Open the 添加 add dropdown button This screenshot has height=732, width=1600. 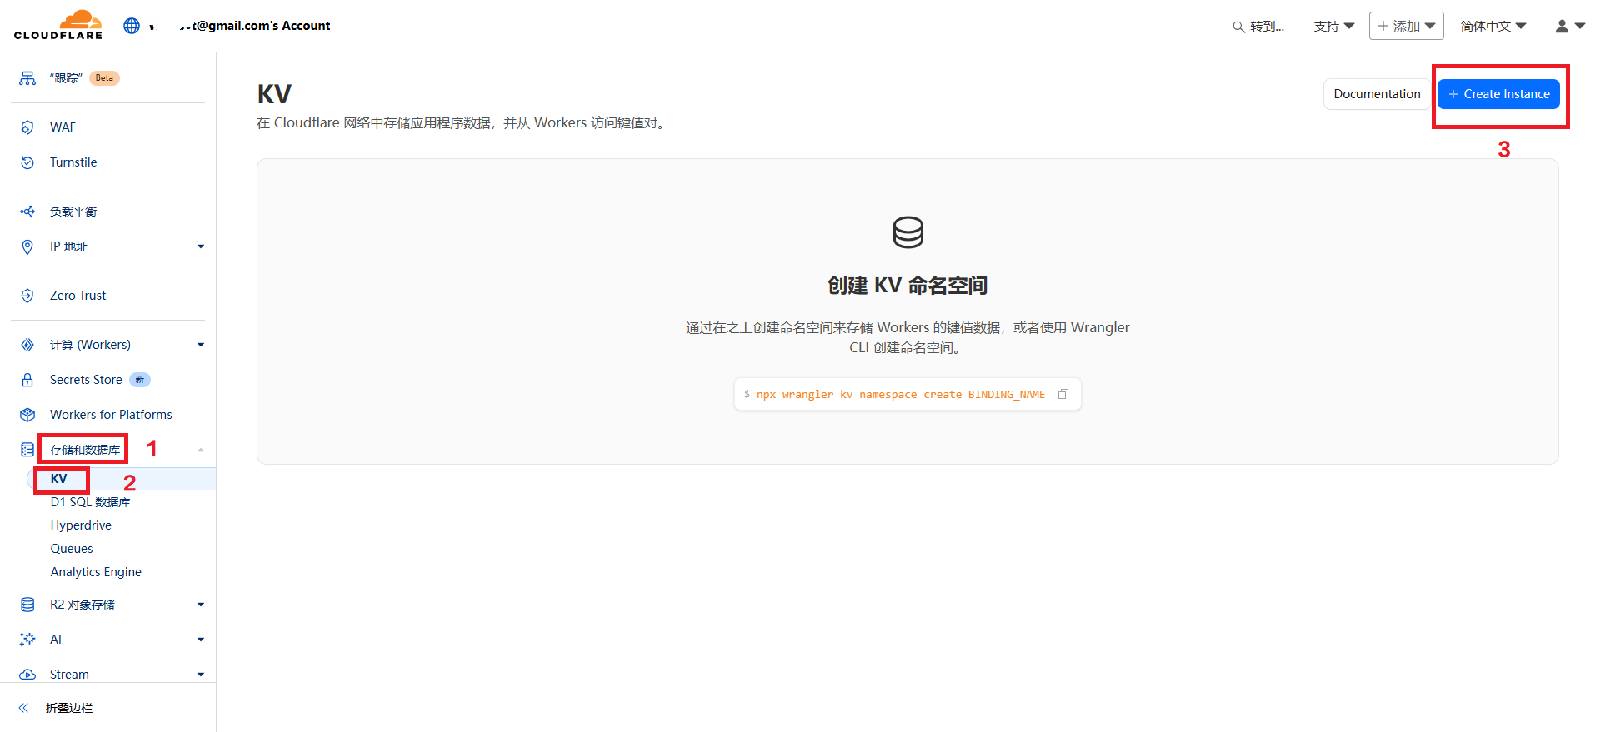[x=1406, y=26]
